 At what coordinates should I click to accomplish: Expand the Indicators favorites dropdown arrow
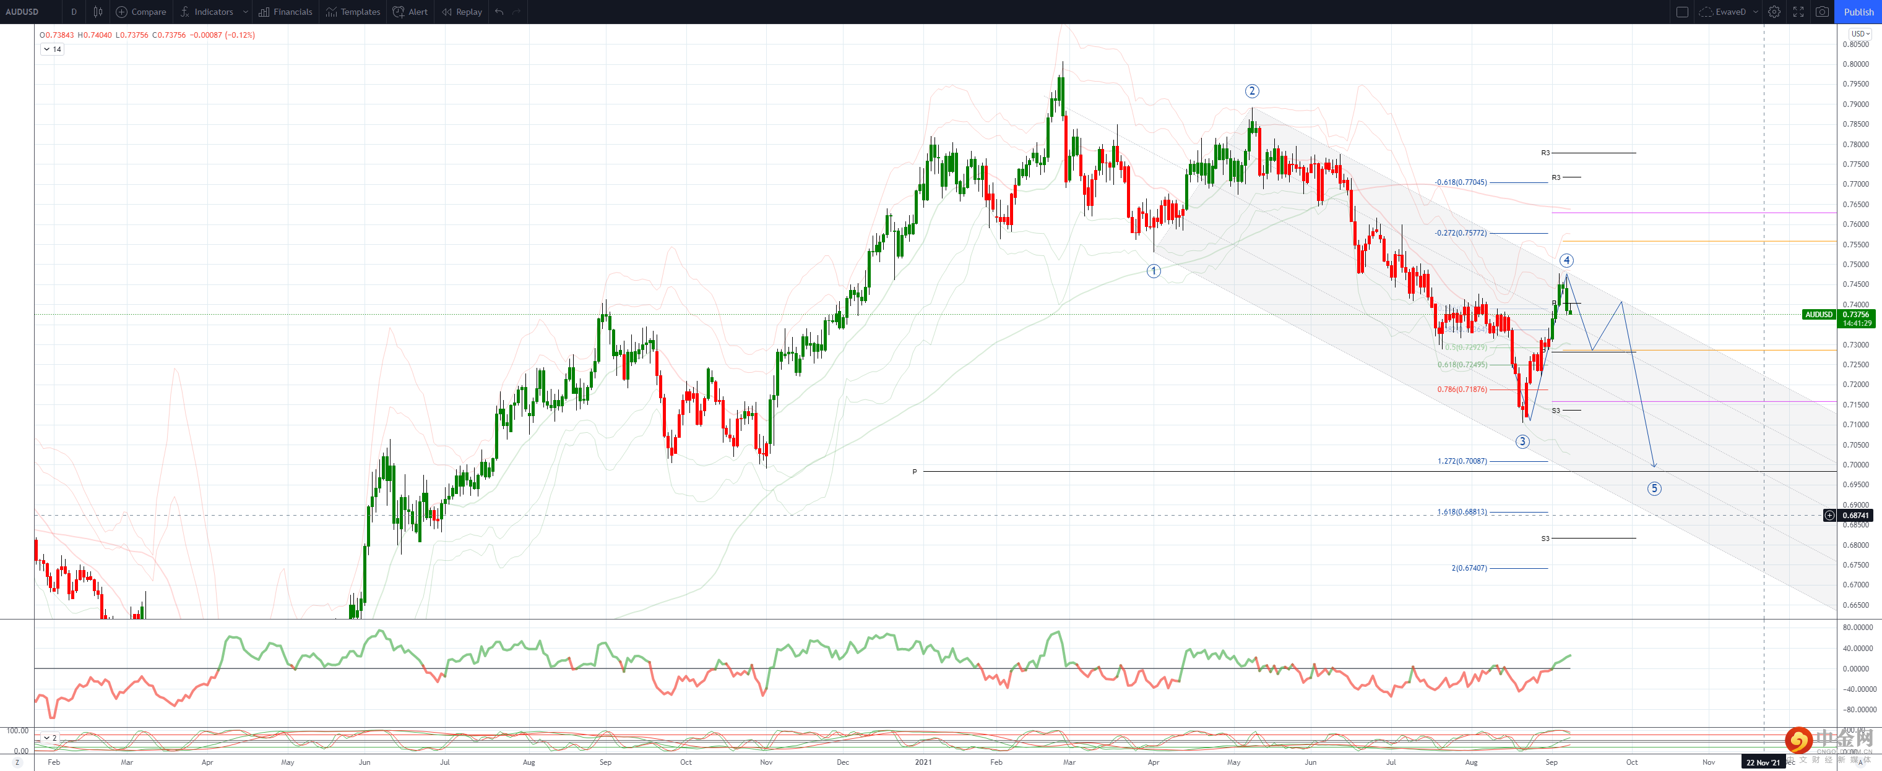tap(246, 12)
